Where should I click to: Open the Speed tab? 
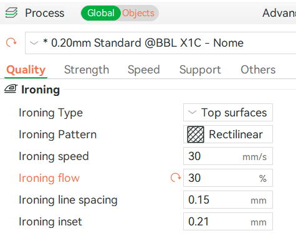pos(143,70)
